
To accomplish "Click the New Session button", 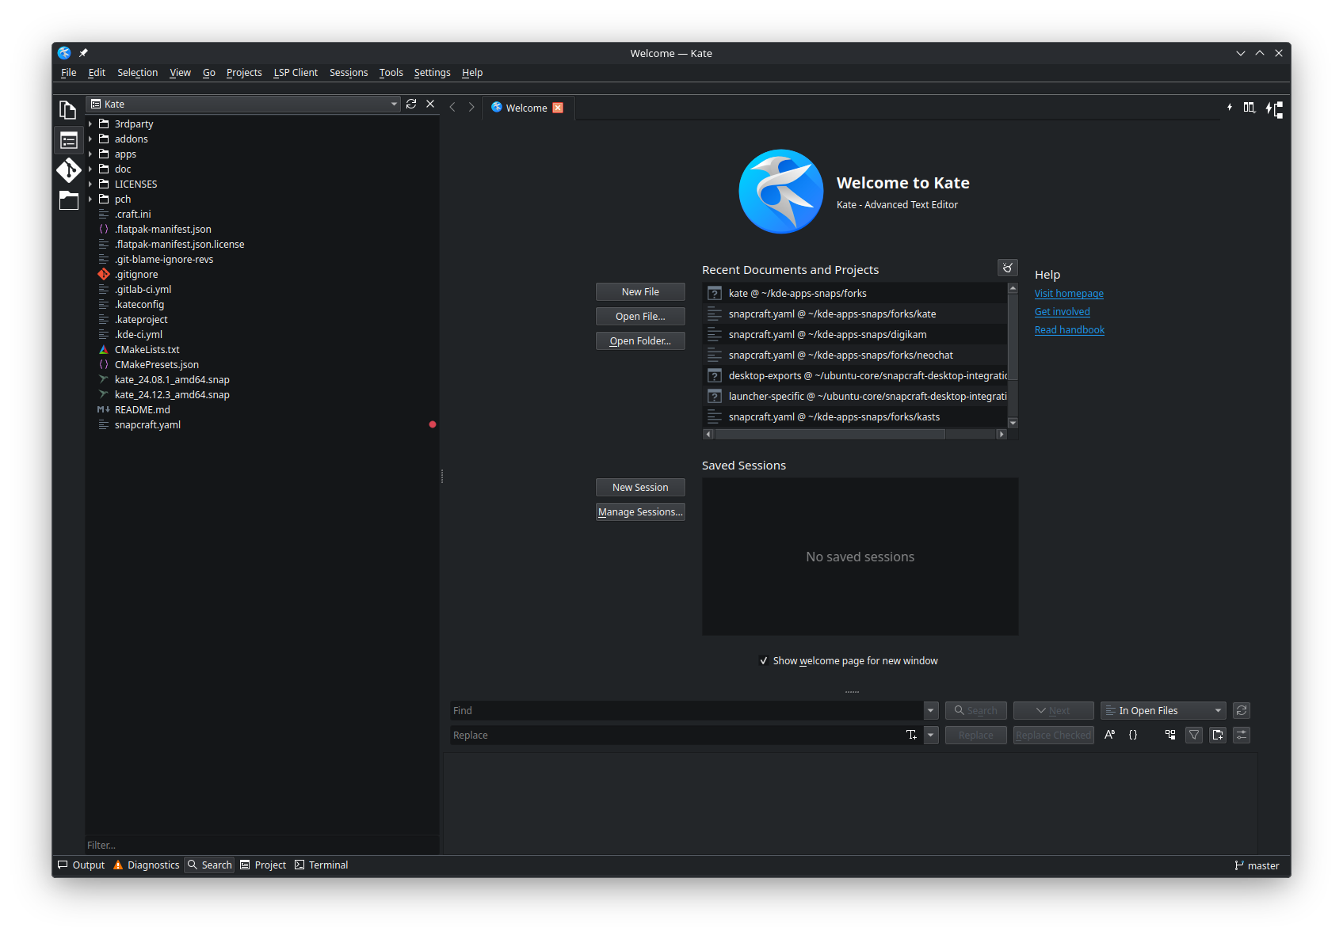I will coord(640,488).
